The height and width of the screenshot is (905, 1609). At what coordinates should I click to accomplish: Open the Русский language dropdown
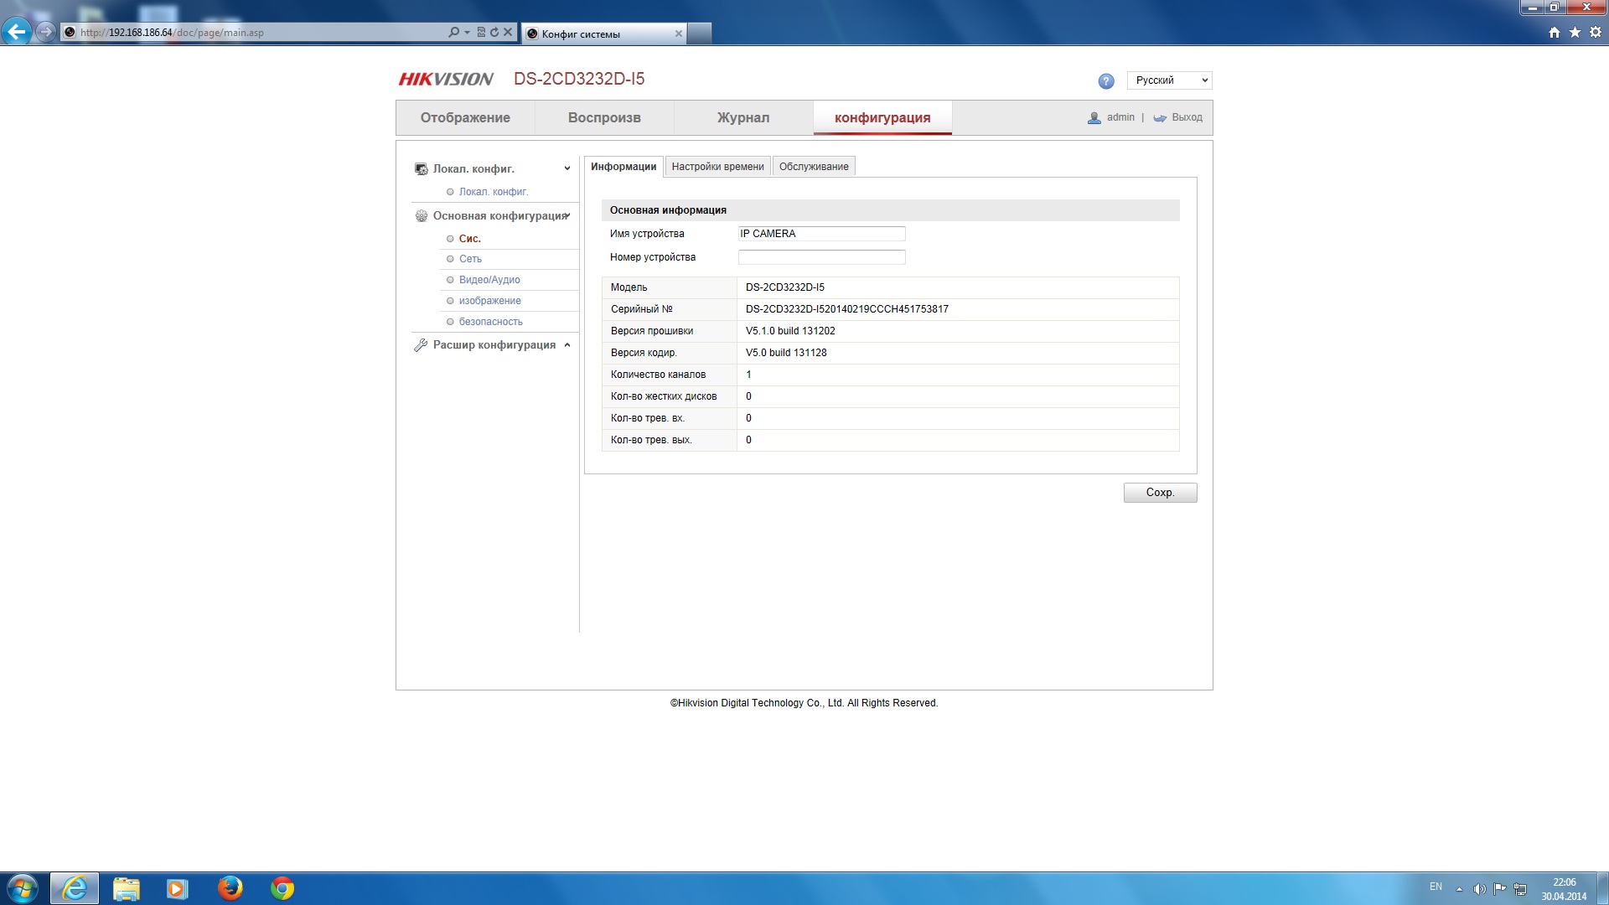coord(1169,80)
